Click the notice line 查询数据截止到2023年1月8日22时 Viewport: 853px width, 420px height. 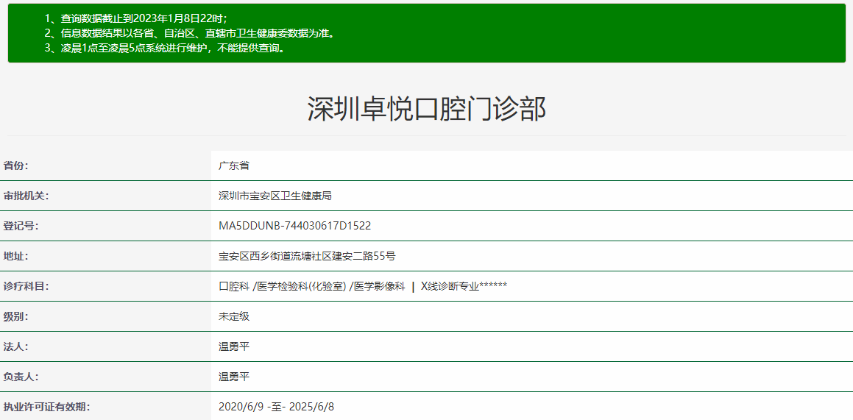coord(136,18)
